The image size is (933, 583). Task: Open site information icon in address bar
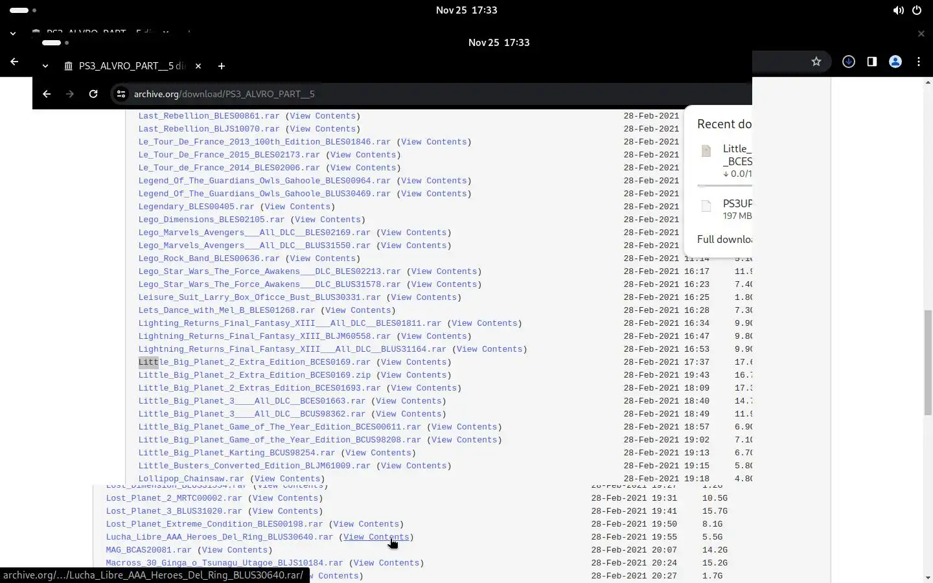click(x=121, y=94)
